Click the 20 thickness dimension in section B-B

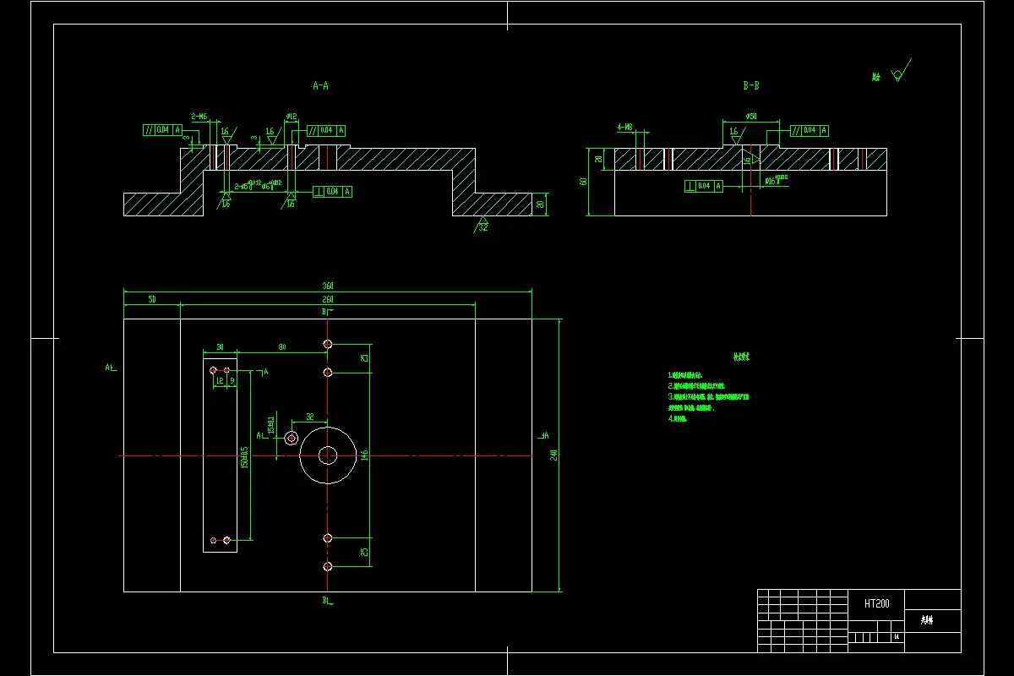[x=598, y=159]
